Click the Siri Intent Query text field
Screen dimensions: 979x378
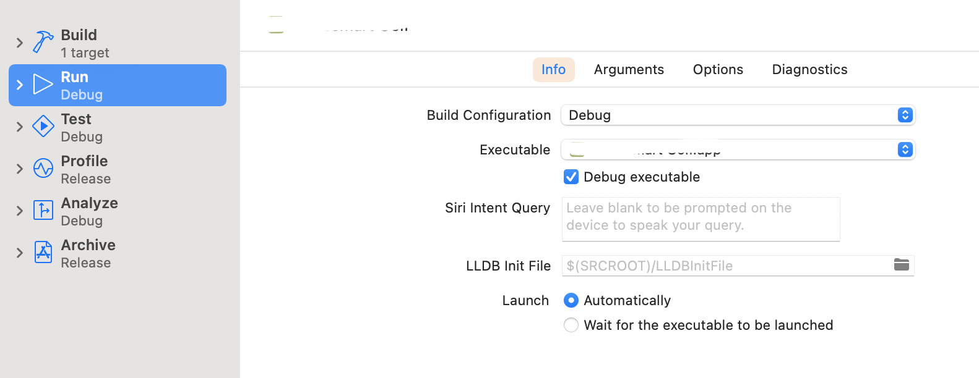pos(701,219)
